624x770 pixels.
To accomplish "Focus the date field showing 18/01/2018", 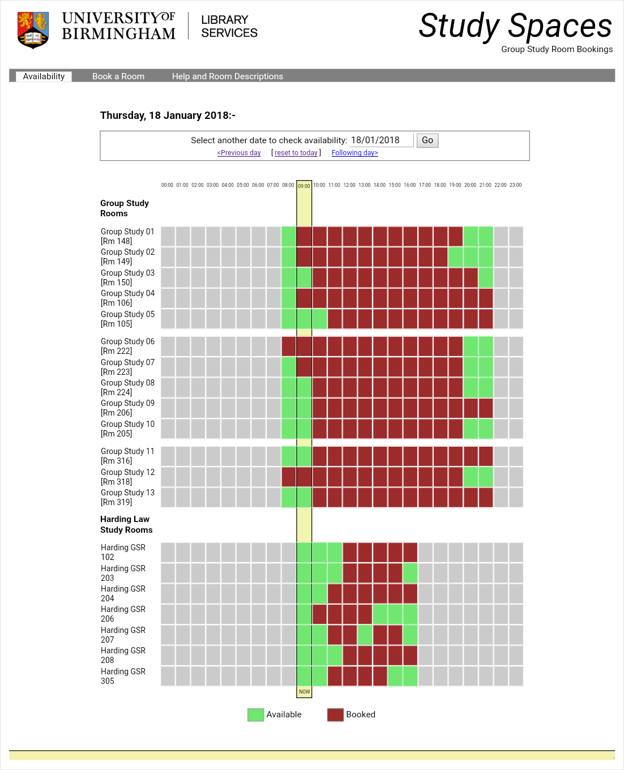I will [381, 140].
